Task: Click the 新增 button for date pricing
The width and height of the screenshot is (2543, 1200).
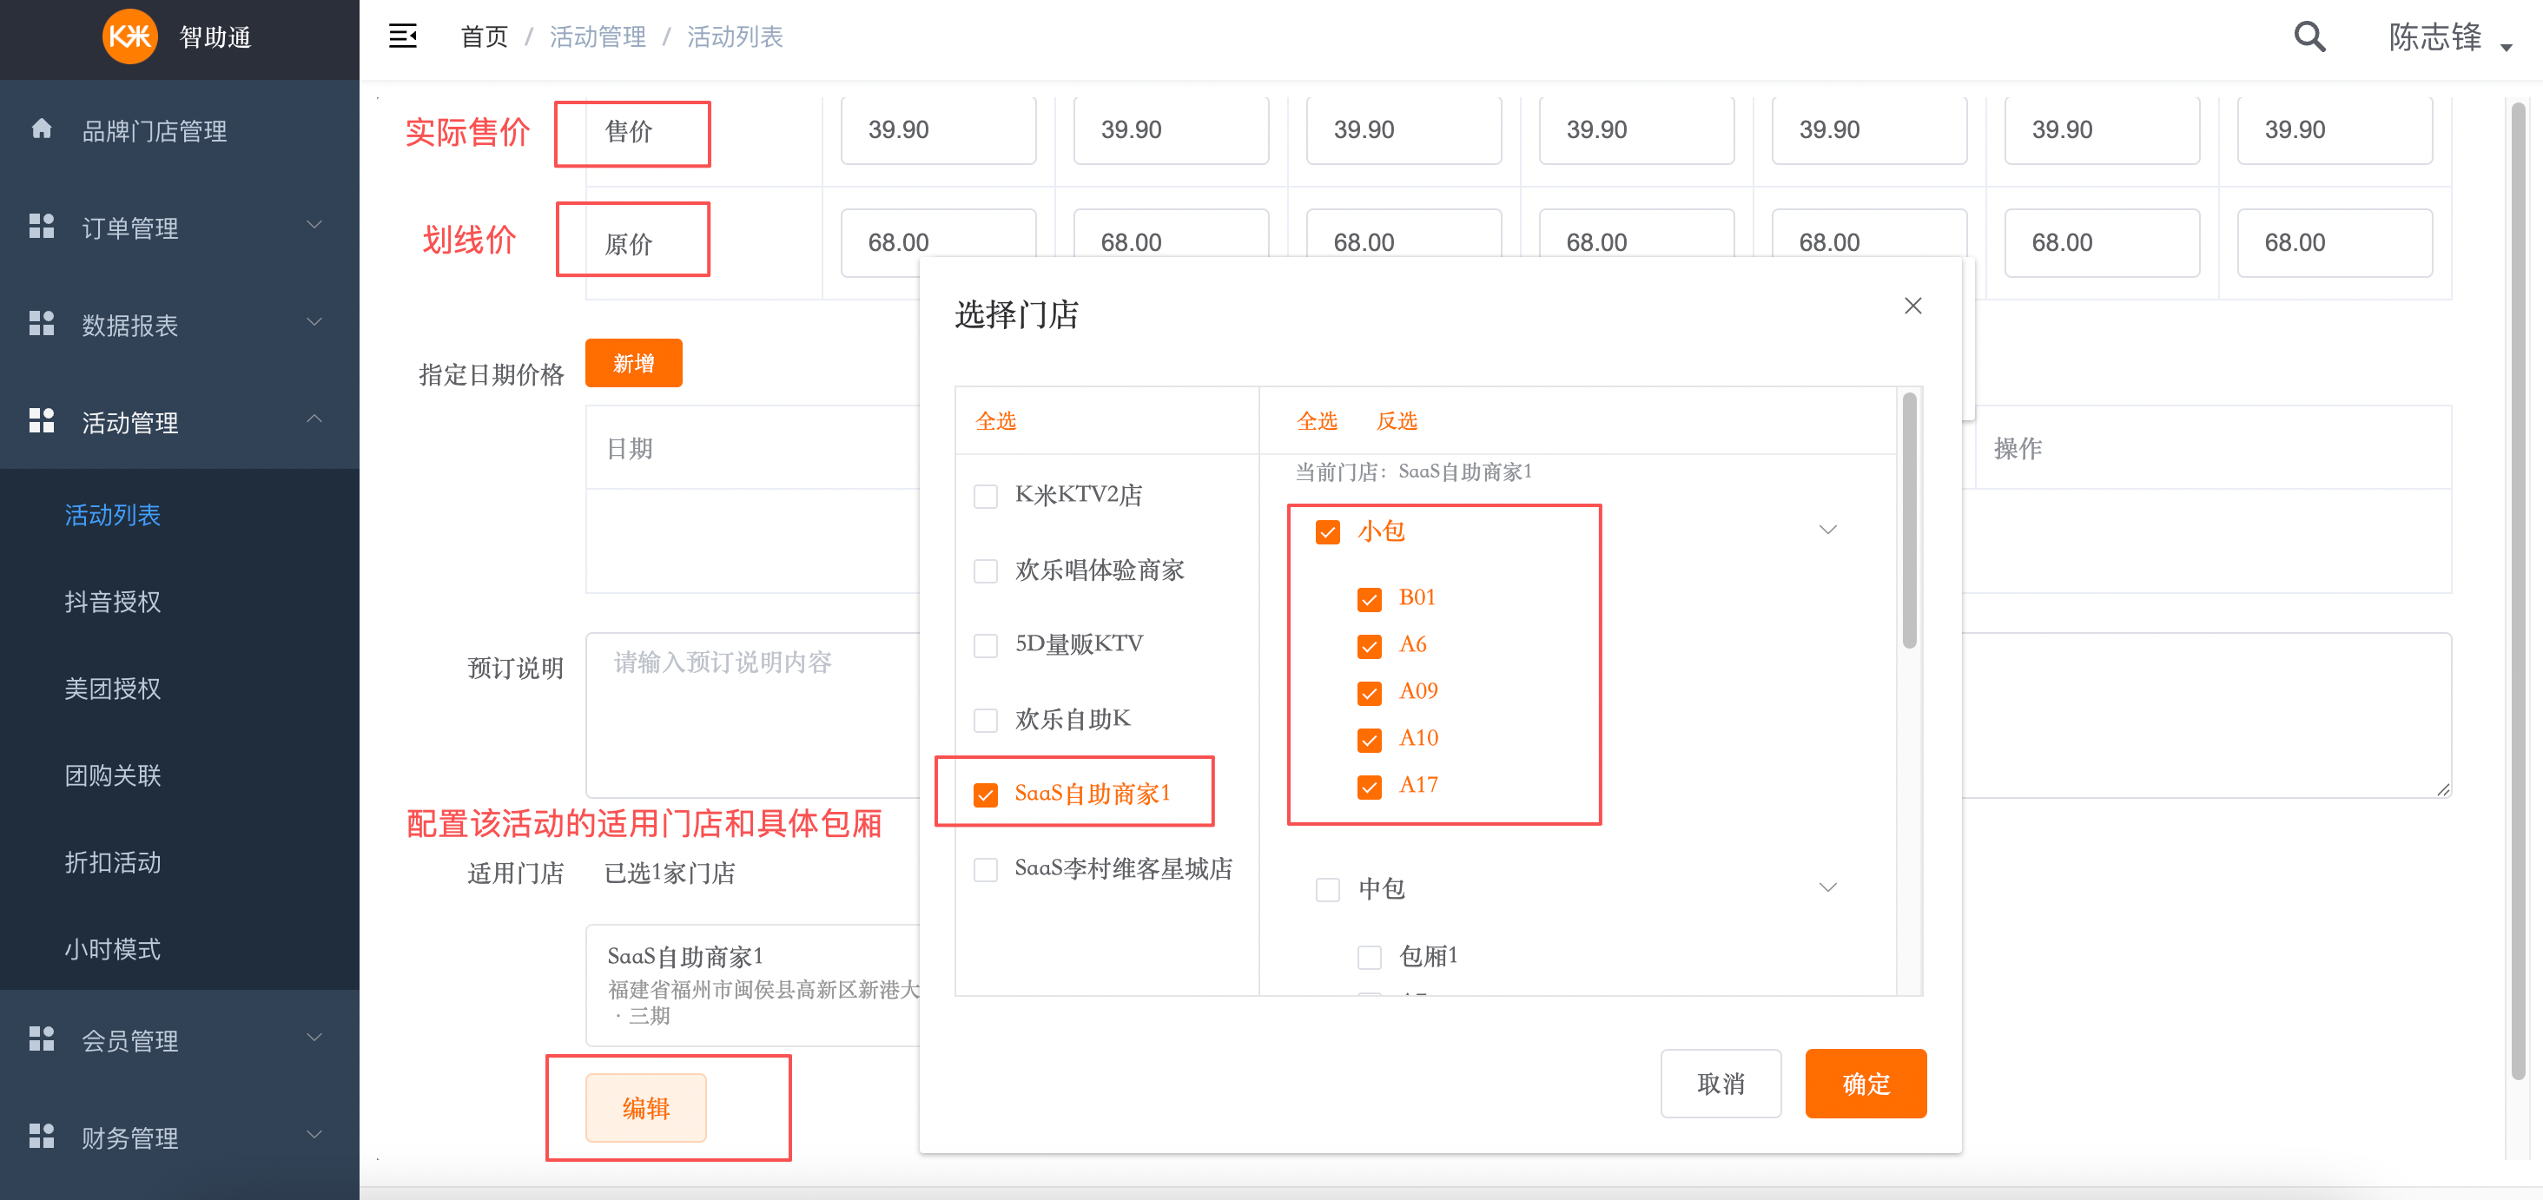Action: click(x=634, y=363)
